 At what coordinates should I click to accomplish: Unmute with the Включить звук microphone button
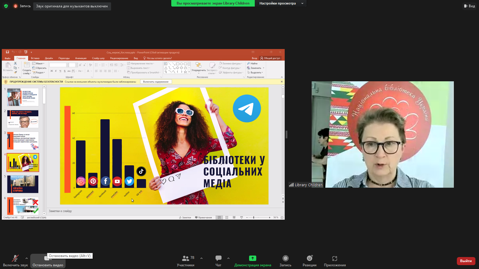click(15, 261)
